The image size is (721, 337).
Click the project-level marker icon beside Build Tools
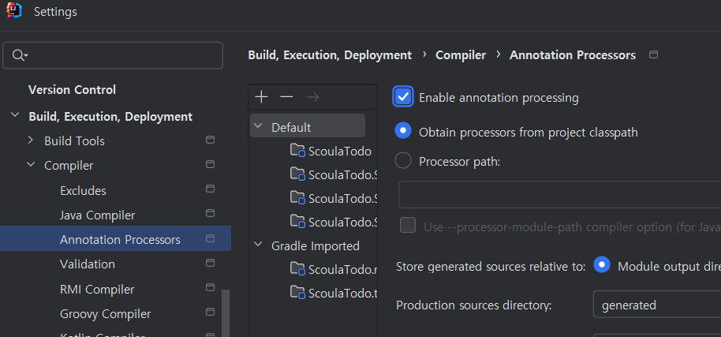(x=210, y=140)
